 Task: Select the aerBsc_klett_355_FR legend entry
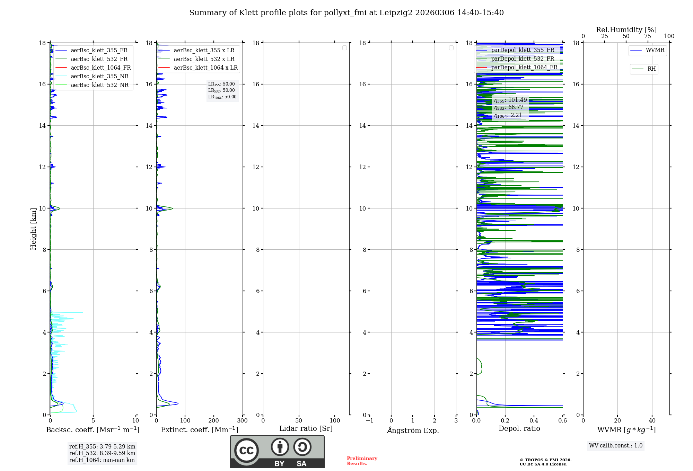coord(99,50)
